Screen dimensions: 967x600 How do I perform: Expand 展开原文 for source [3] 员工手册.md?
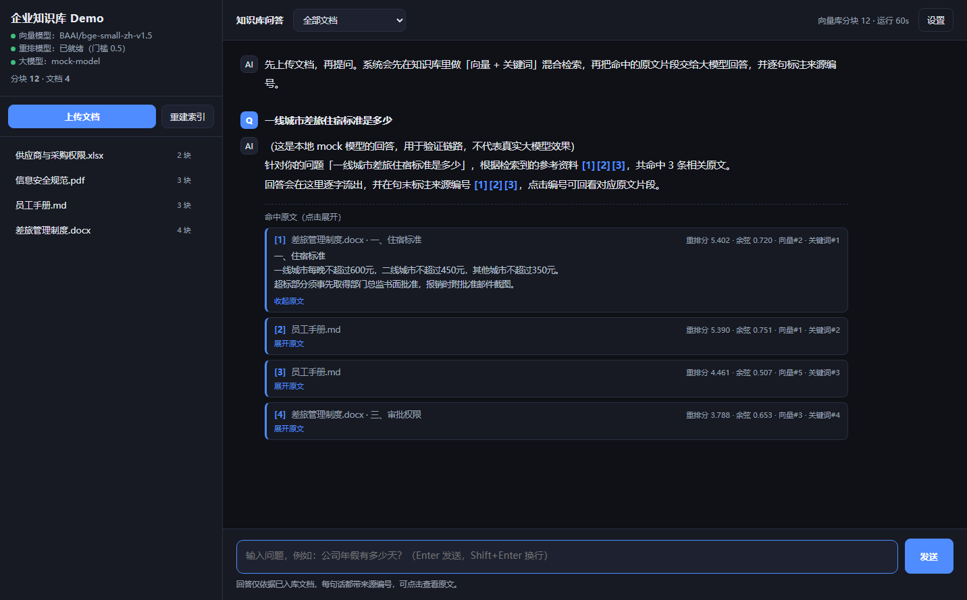[289, 386]
